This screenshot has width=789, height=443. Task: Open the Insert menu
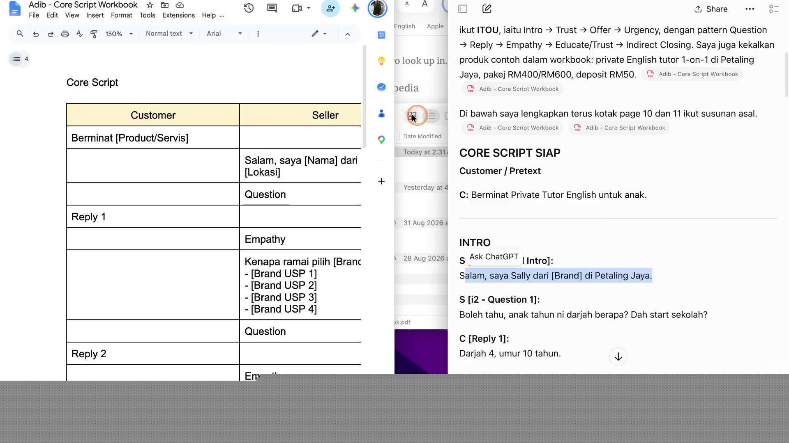coord(95,15)
